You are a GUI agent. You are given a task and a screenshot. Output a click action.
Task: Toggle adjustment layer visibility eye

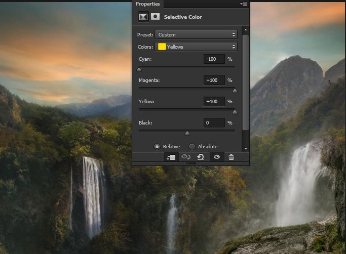(x=216, y=157)
